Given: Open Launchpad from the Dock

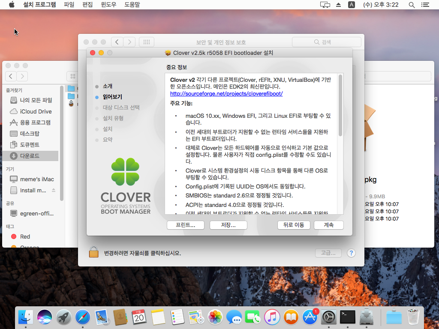Looking at the screenshot, I should [63, 317].
